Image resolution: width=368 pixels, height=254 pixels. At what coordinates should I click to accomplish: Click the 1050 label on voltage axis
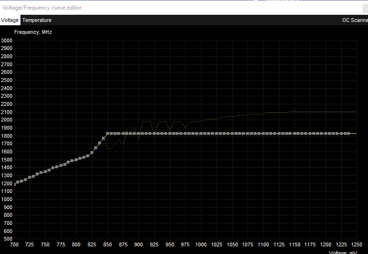click(232, 244)
